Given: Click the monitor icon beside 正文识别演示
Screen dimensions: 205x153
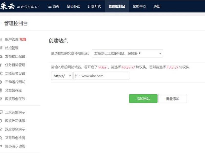Looking at the screenshot, I should pyautogui.click(x=1, y=112).
